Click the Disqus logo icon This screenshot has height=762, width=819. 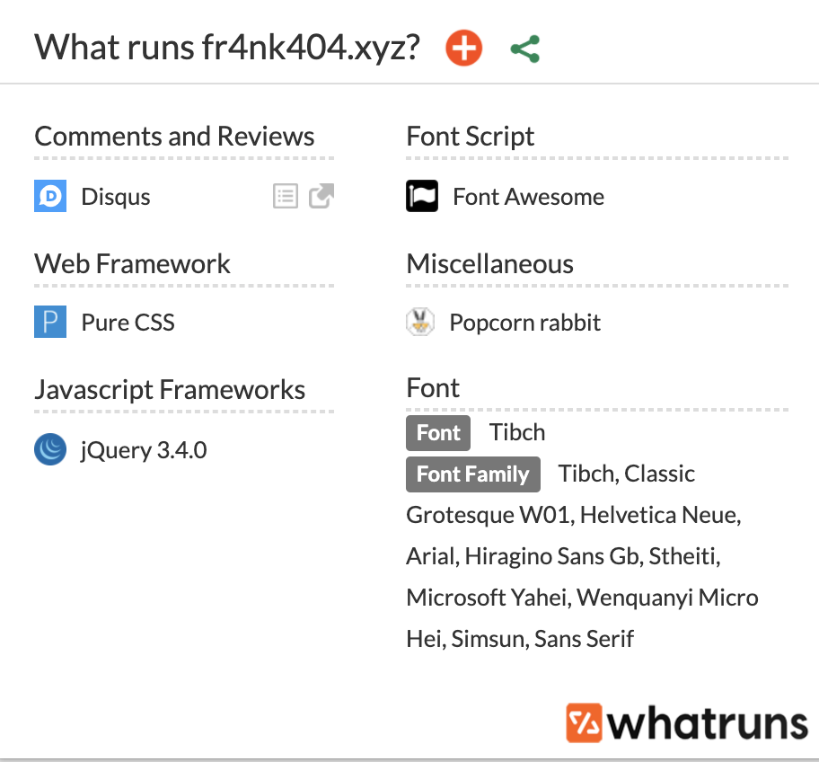(x=50, y=197)
